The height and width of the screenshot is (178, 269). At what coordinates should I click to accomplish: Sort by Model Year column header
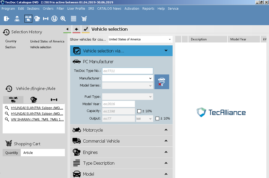click(x=244, y=39)
